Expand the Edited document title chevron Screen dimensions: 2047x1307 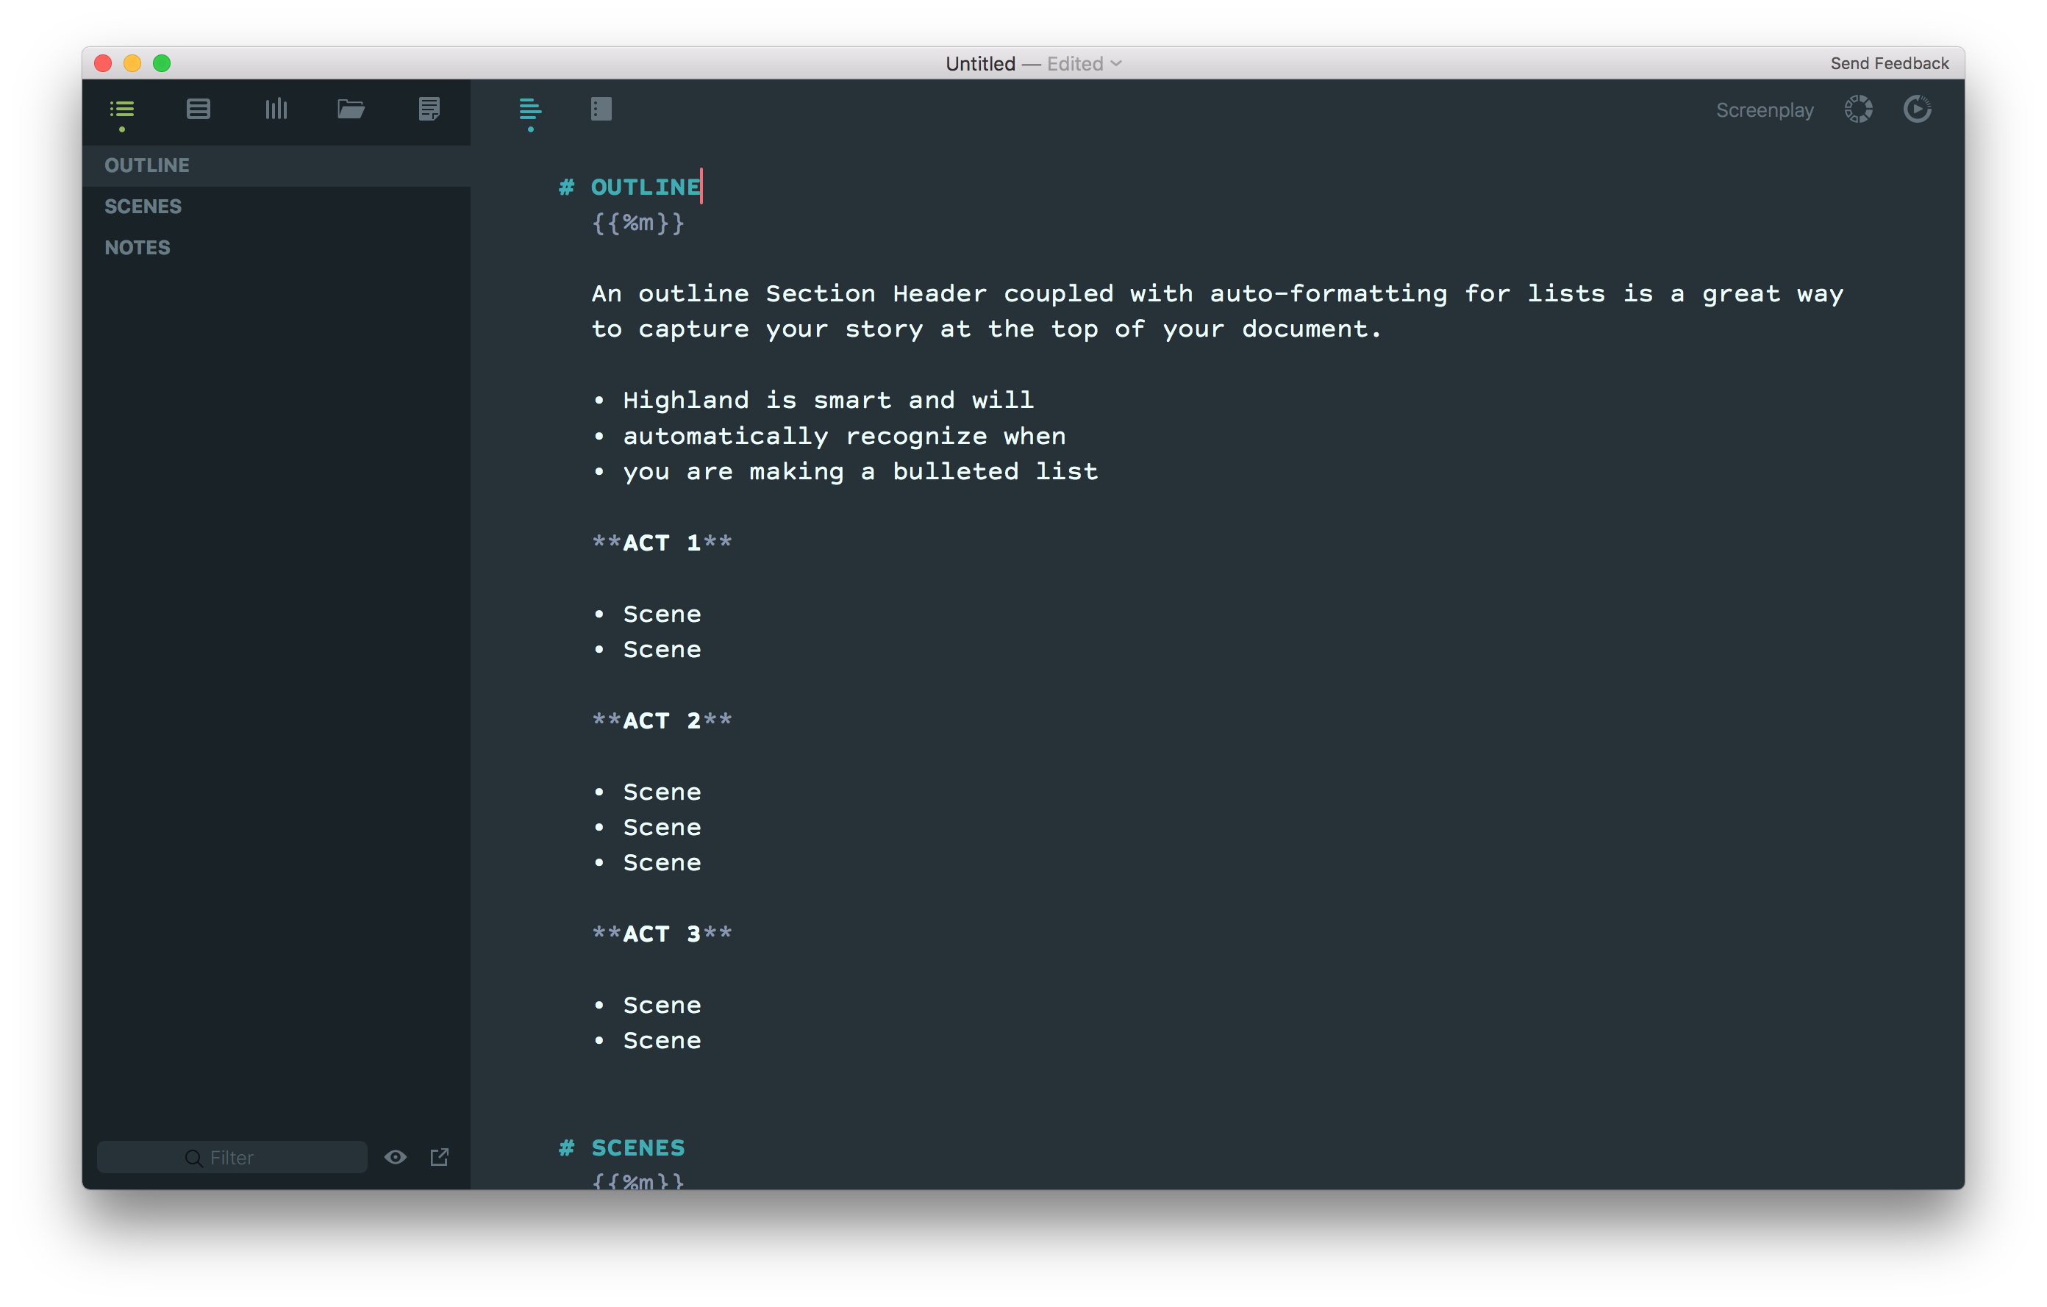tap(1116, 64)
